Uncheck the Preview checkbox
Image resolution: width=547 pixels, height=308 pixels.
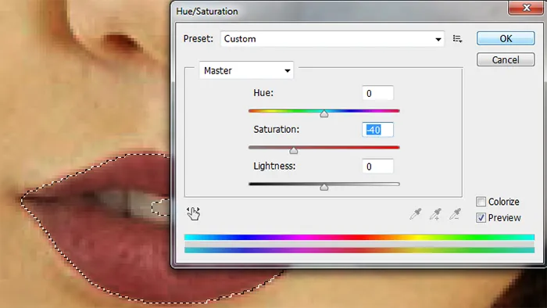pyautogui.click(x=481, y=217)
